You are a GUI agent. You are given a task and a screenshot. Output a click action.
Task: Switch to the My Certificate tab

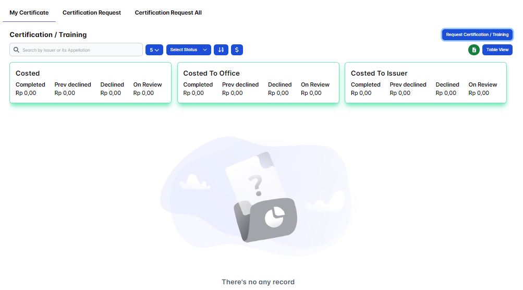(x=29, y=13)
